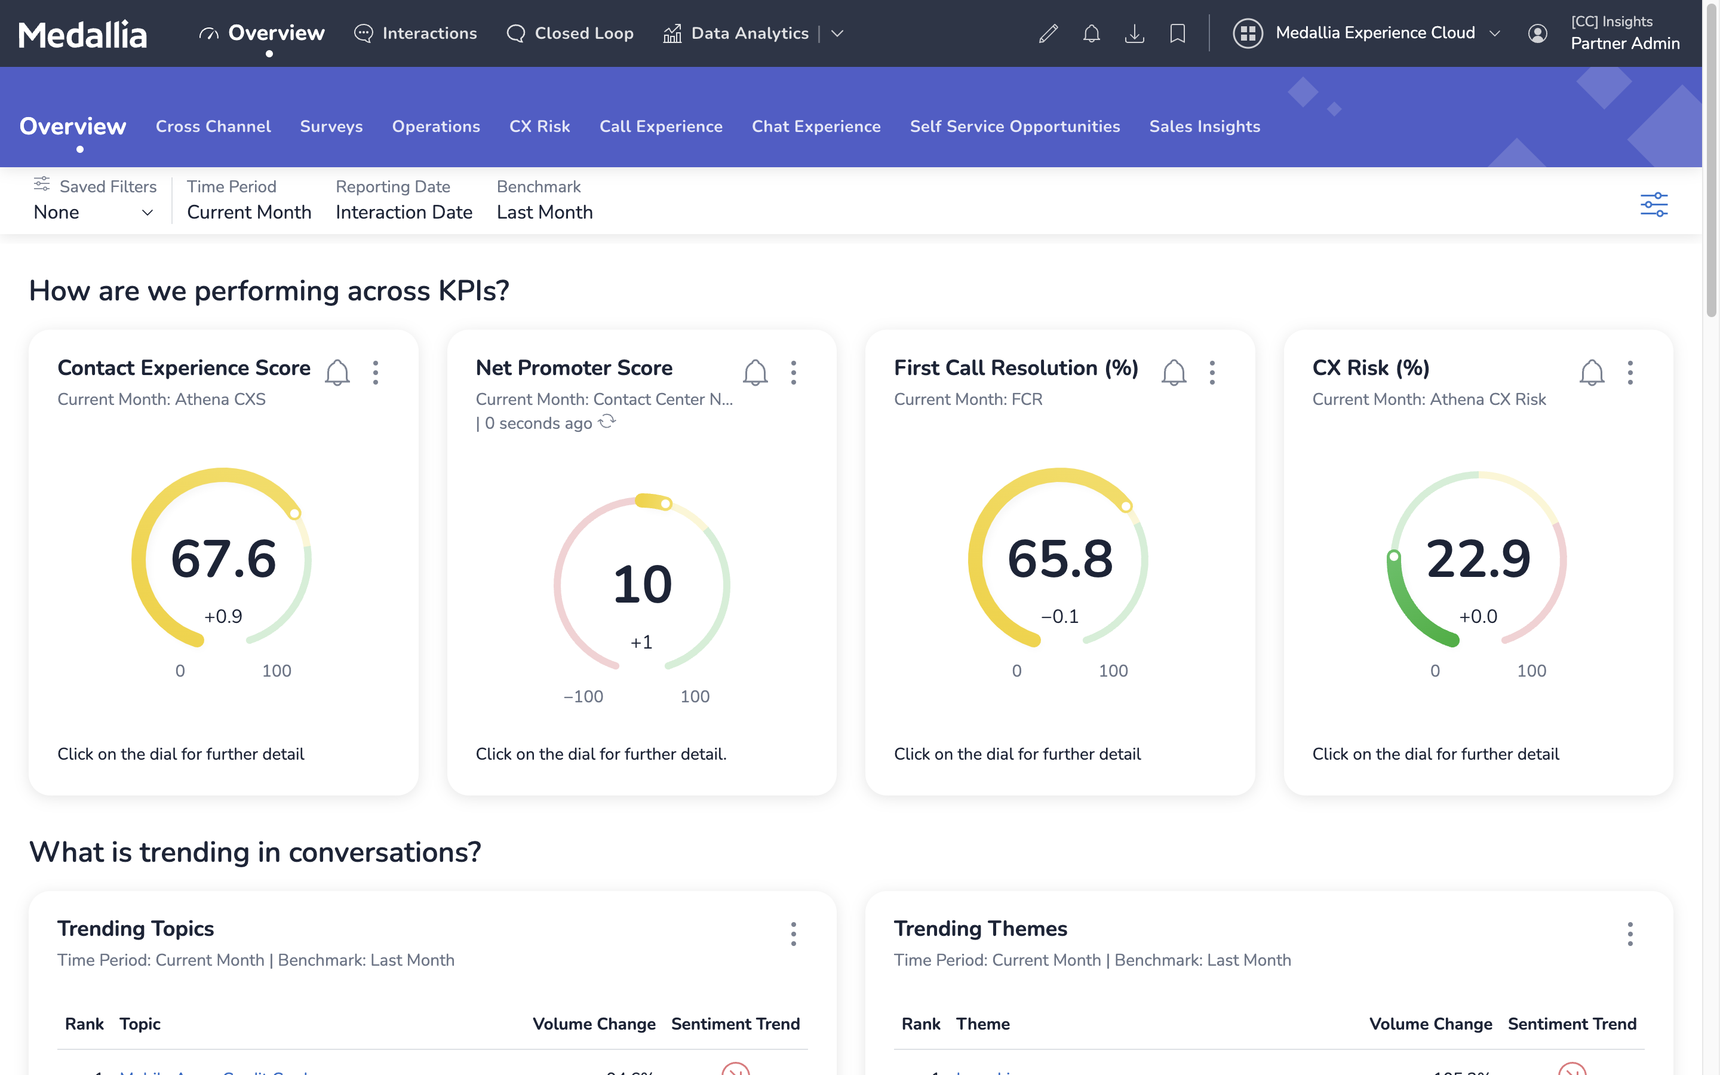Expand the Data Analytics dropdown chevron
The image size is (1720, 1075).
[837, 33]
